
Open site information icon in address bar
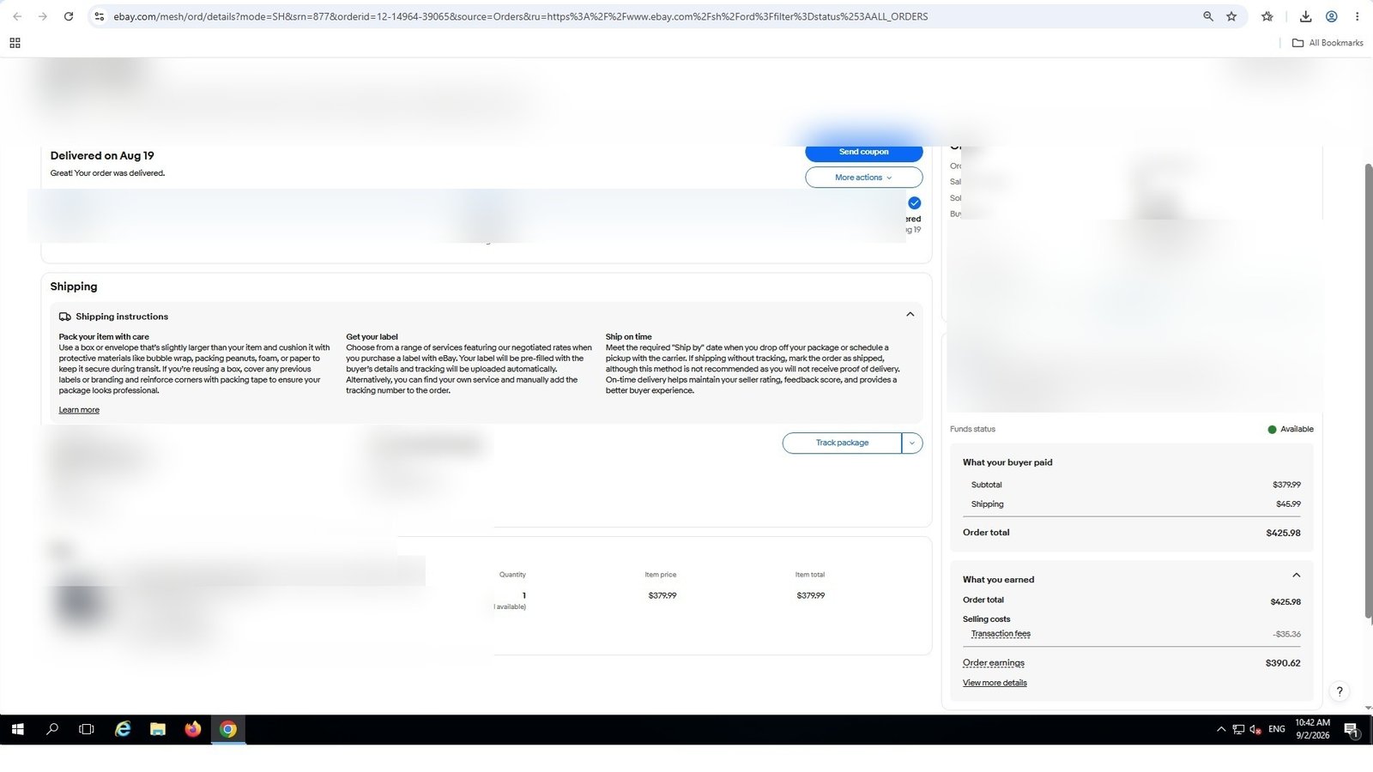[100, 16]
